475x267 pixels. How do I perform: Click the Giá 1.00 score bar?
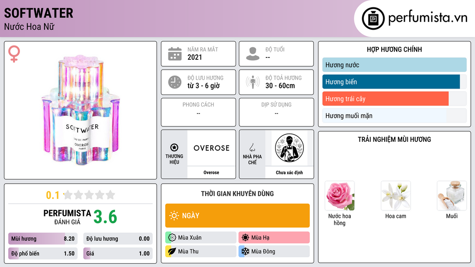click(118, 254)
